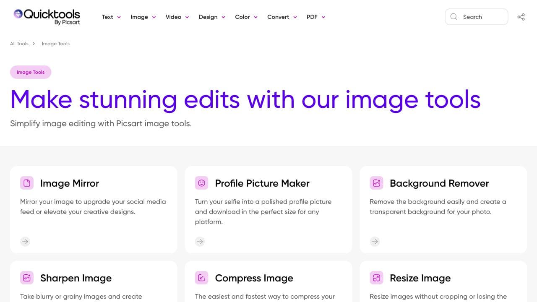Open the Video dropdown menu
Image resolution: width=537 pixels, height=302 pixels.
point(177,17)
